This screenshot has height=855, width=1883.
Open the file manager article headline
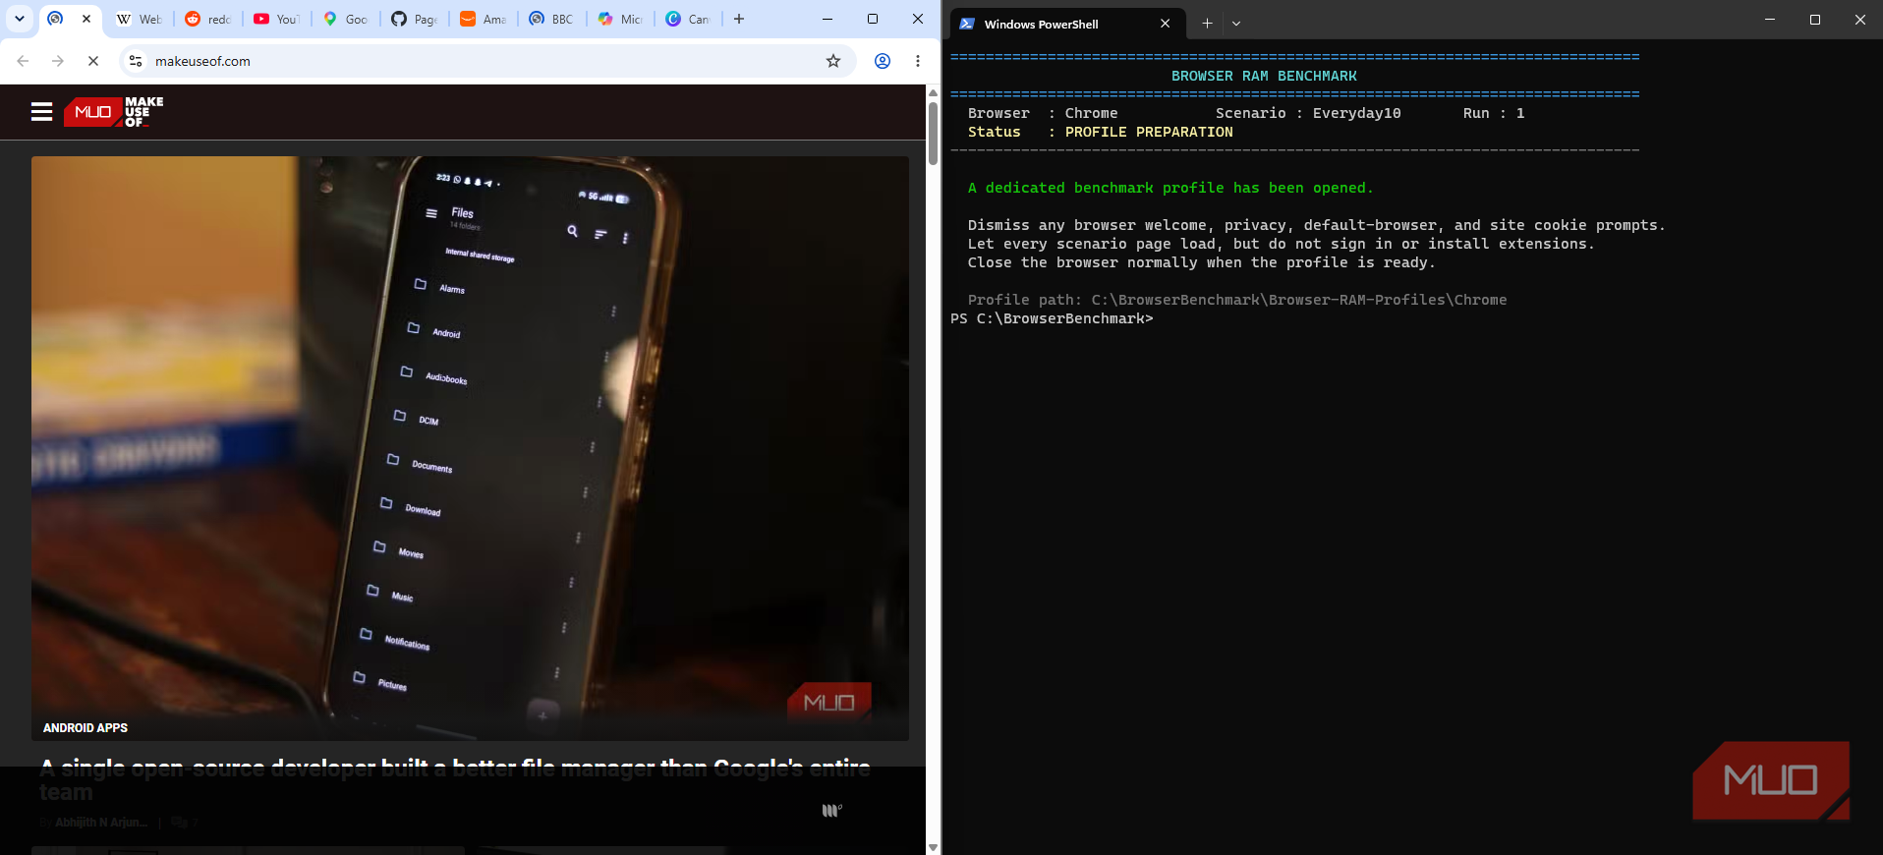coord(455,780)
